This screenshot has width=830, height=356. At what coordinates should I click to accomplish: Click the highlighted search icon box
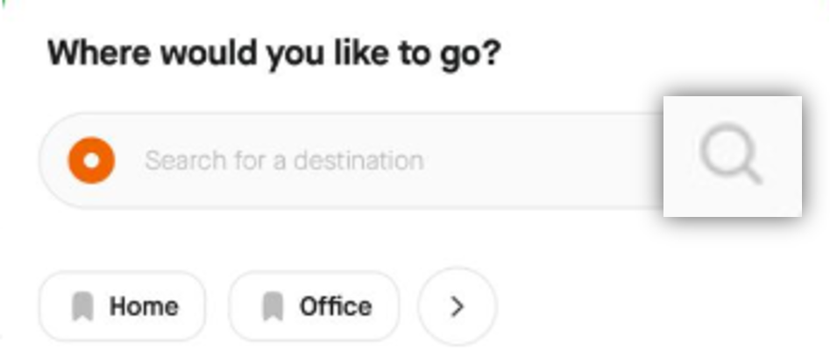click(x=733, y=157)
